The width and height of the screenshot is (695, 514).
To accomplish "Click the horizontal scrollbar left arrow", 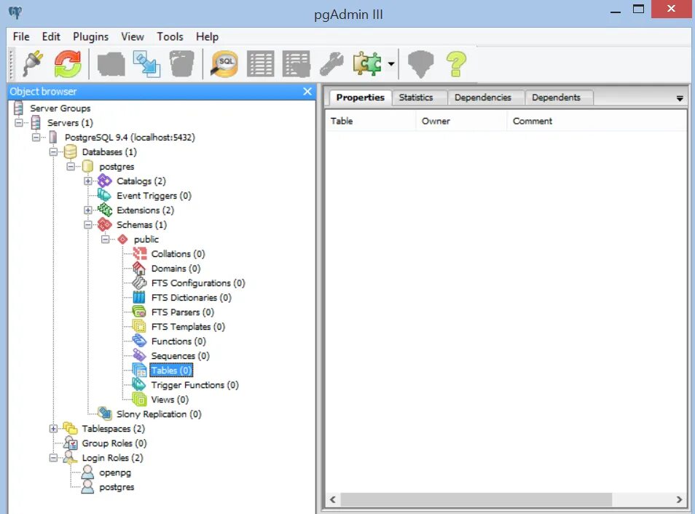I will click(333, 499).
